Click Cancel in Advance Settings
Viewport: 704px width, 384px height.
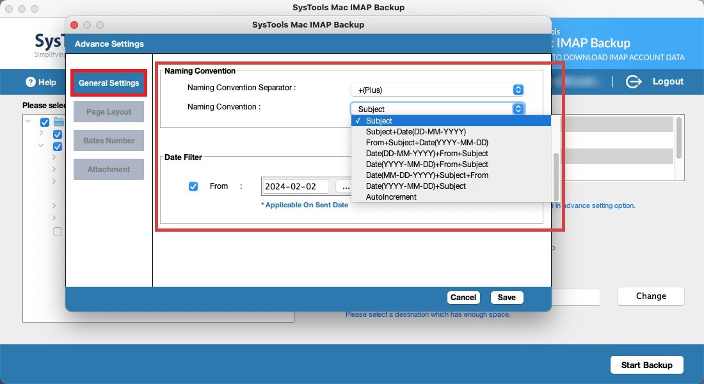pyautogui.click(x=463, y=298)
